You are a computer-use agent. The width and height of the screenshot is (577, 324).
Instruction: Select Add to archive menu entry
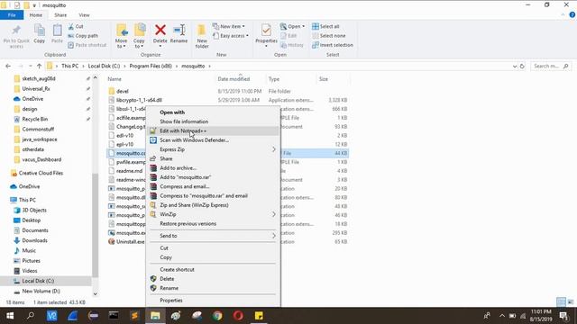213,168
